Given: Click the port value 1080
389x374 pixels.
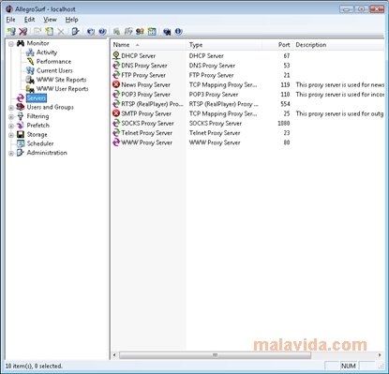Looking at the screenshot, I should click(x=284, y=124).
